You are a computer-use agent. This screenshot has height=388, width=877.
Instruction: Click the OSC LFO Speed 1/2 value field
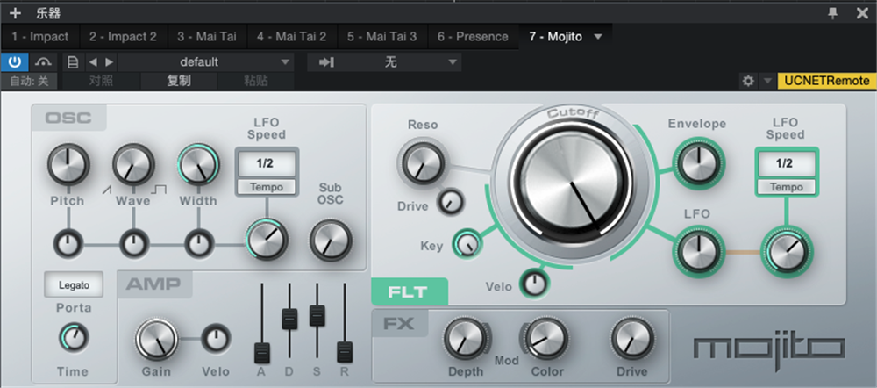(x=267, y=163)
